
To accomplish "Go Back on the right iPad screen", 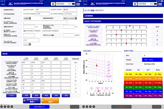I will coord(85,4).
